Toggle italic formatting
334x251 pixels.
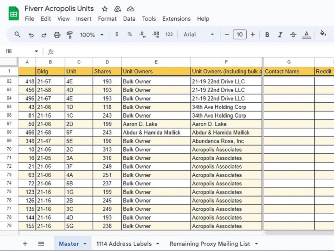pos(280,34)
